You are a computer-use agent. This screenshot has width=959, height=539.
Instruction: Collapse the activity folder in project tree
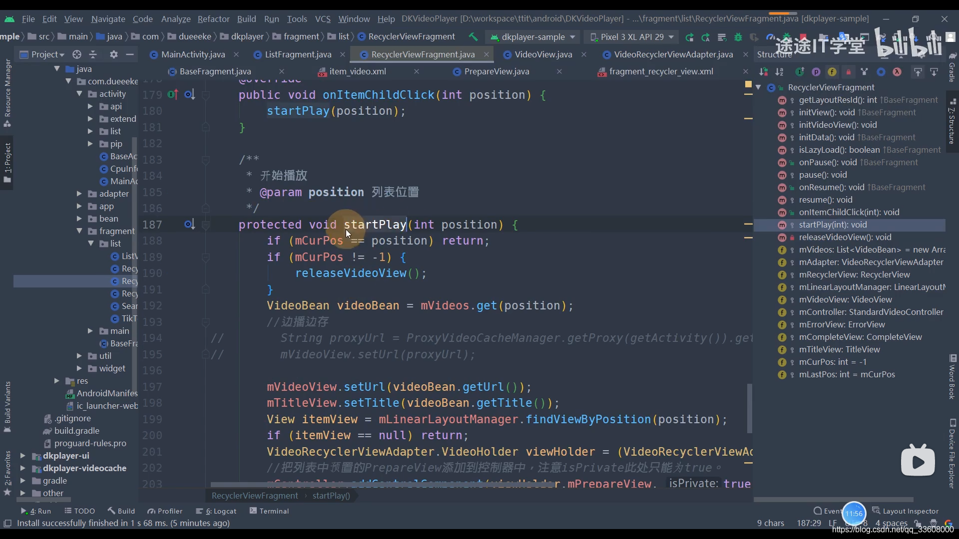(79, 94)
